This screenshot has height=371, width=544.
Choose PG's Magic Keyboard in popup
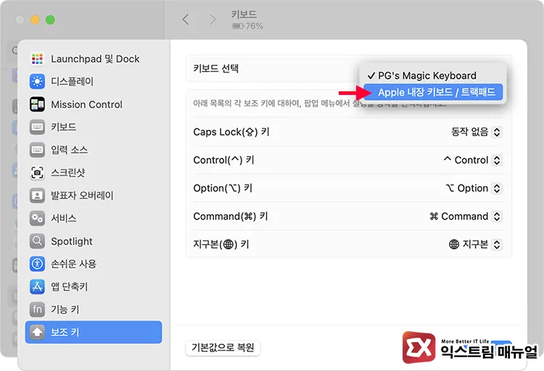(433, 75)
